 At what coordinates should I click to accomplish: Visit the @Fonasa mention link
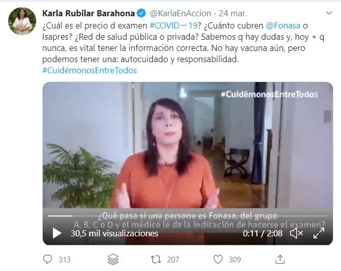pos(283,25)
